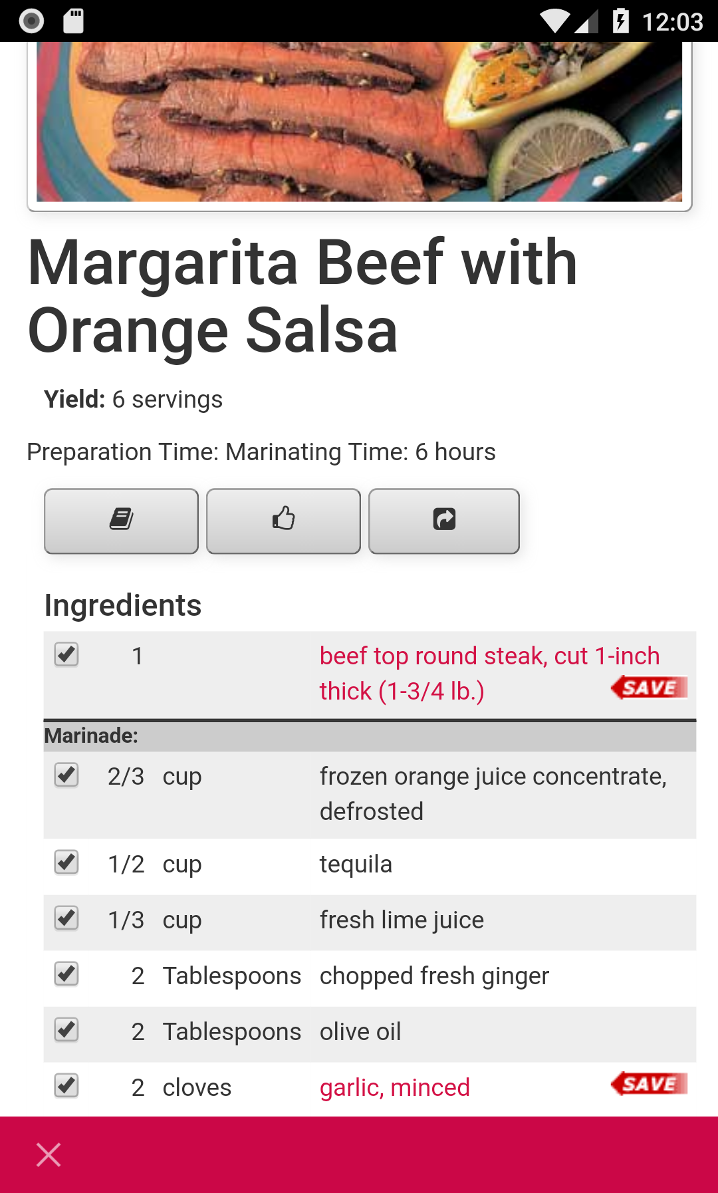
Task: Toggle the chopped fresh ginger checkbox
Action: click(66, 974)
